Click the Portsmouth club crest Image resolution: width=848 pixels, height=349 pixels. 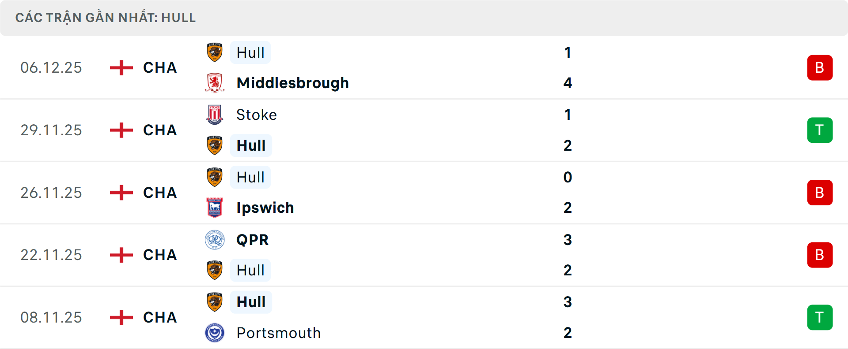click(x=215, y=333)
